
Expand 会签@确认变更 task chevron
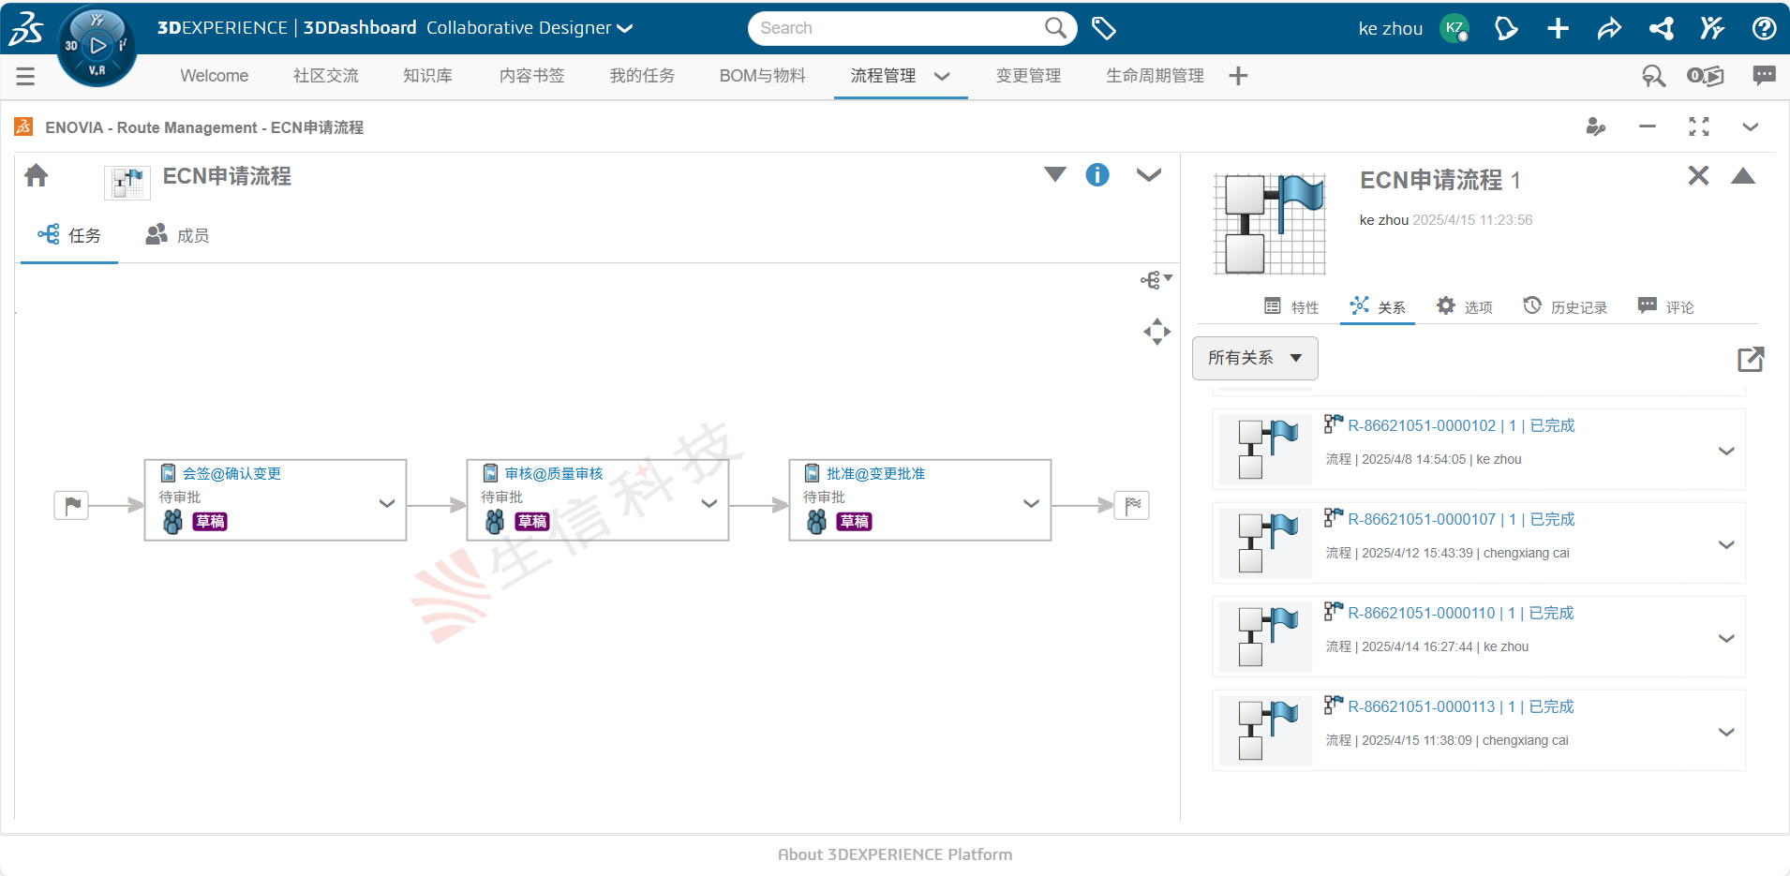point(387,503)
